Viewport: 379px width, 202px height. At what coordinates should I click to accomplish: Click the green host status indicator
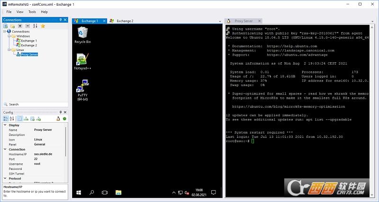click(64, 118)
